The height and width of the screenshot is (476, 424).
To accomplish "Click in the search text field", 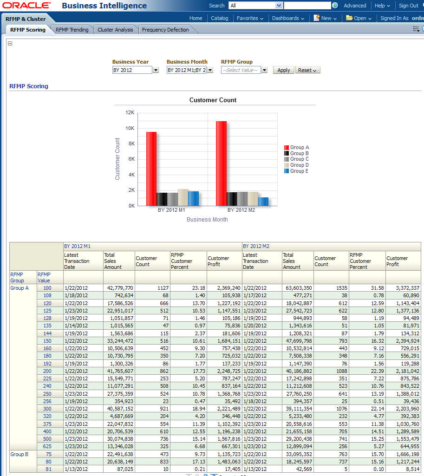I will click(x=307, y=6).
